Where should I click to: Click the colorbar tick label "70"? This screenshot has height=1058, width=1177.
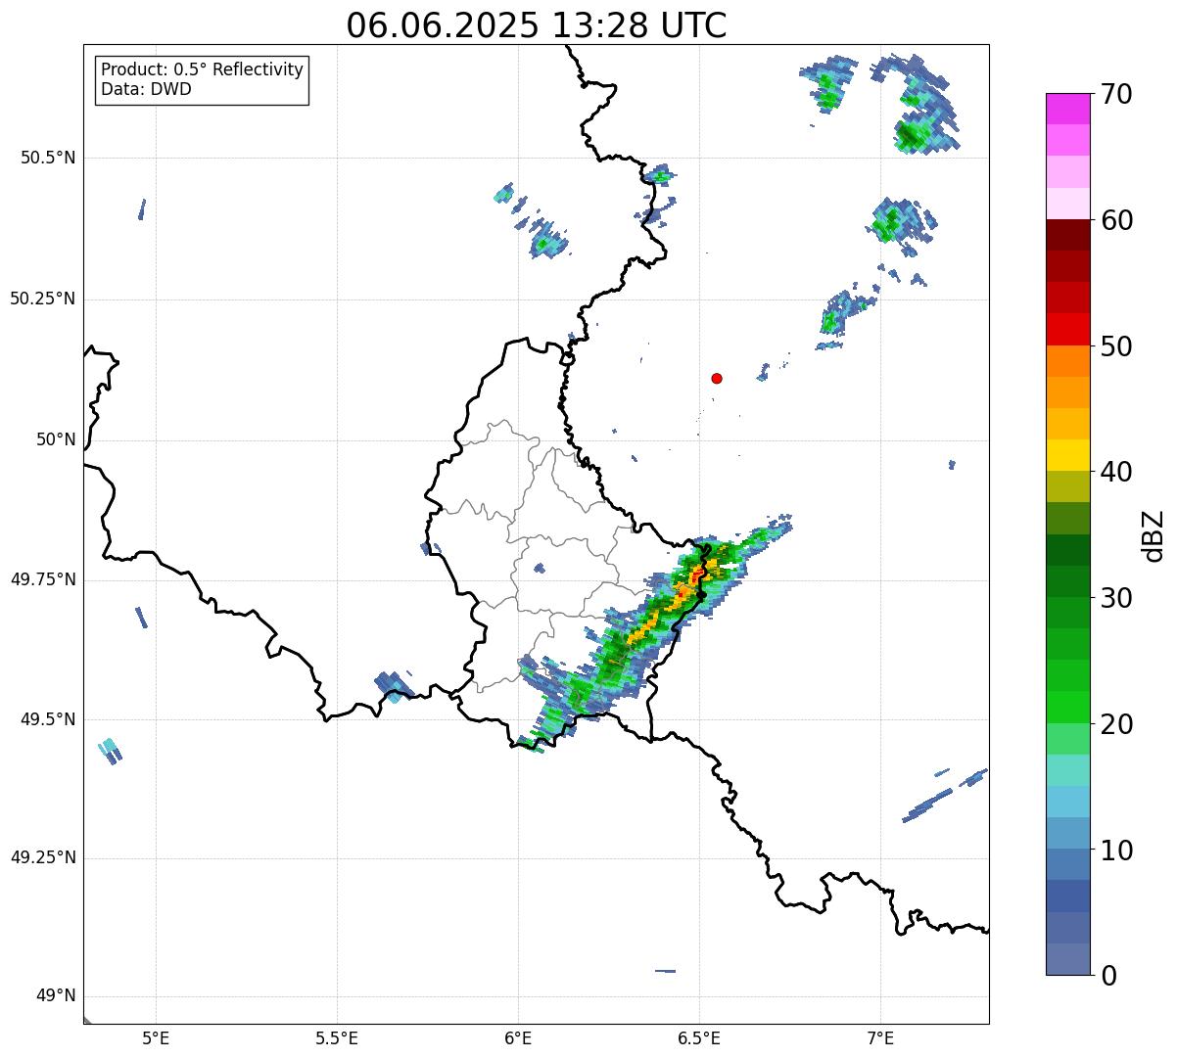[1116, 94]
